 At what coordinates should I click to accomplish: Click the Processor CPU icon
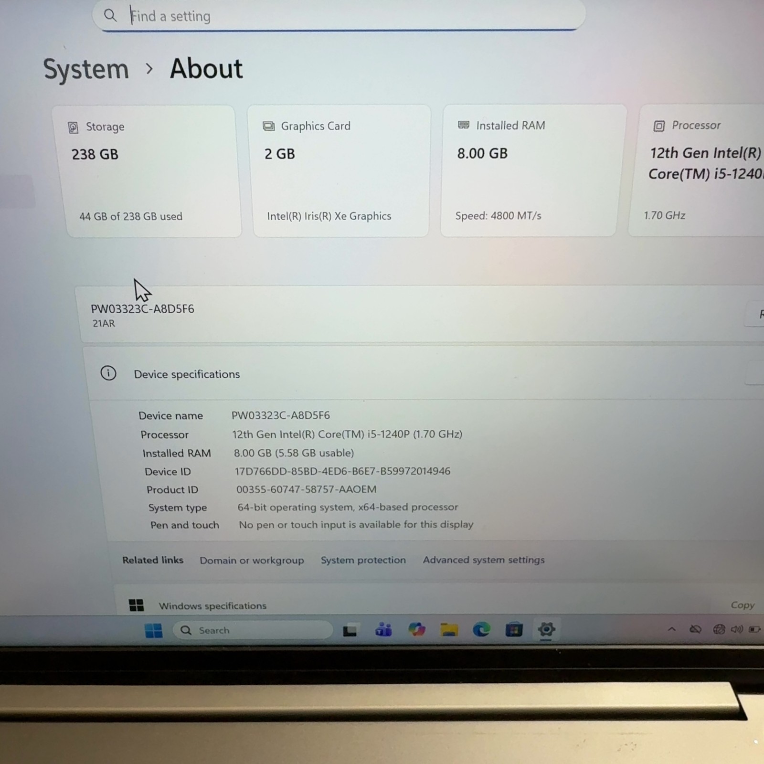(659, 126)
